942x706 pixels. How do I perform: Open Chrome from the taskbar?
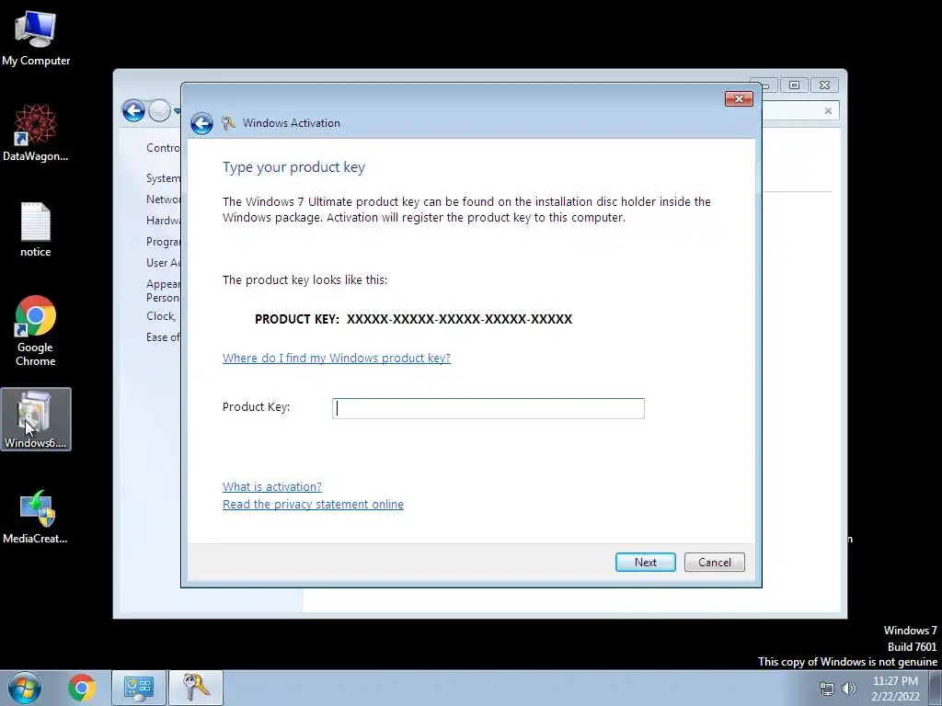coord(82,688)
